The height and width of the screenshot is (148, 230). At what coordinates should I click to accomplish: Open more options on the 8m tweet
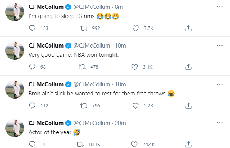coord(220,7)
